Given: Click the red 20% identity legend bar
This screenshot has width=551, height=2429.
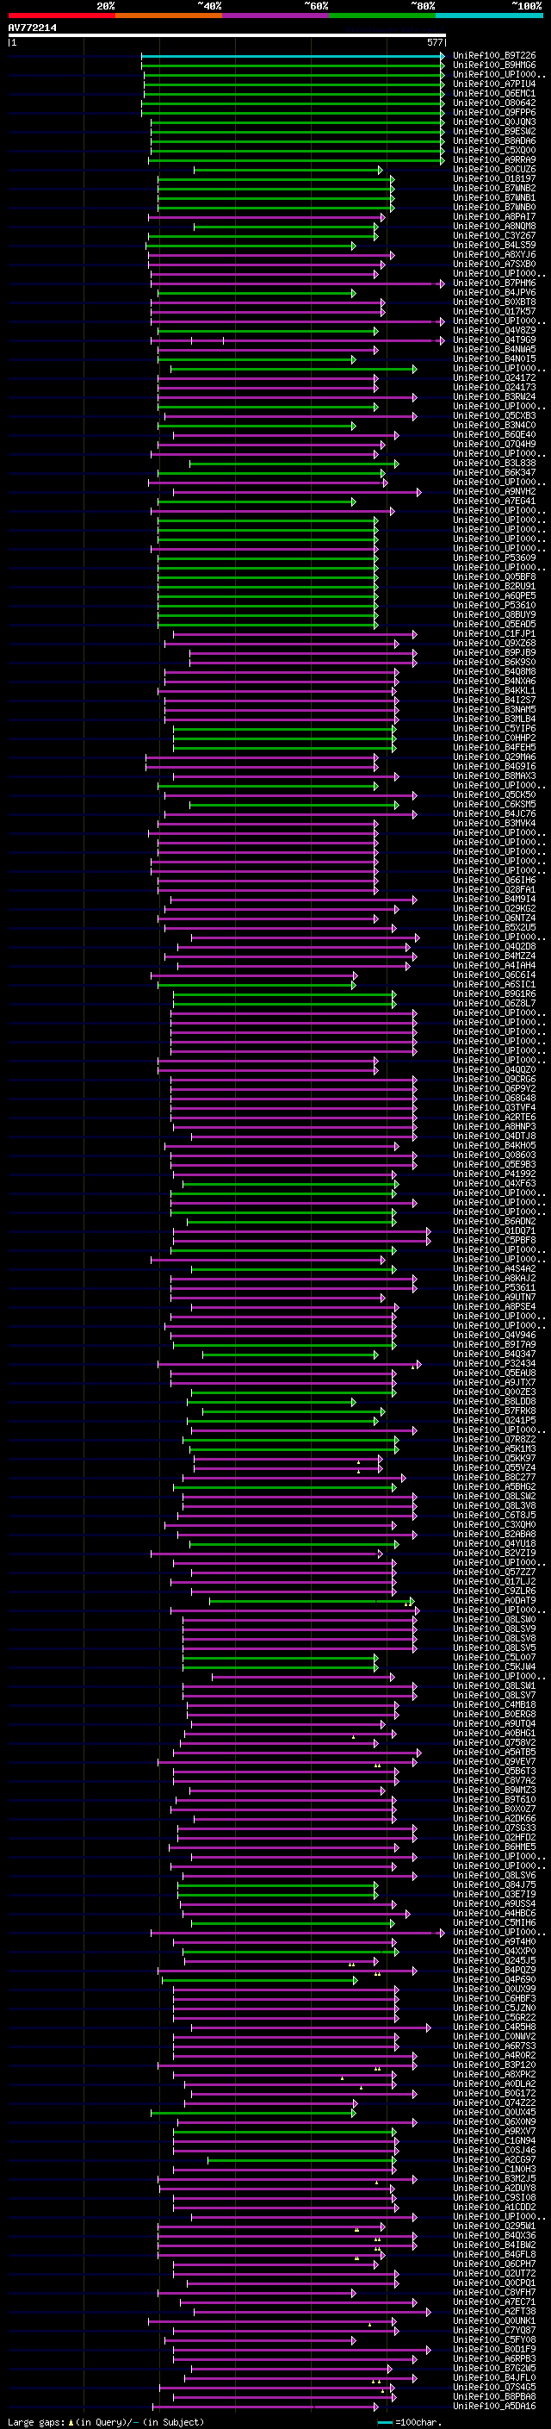Looking at the screenshot, I should (61, 16).
